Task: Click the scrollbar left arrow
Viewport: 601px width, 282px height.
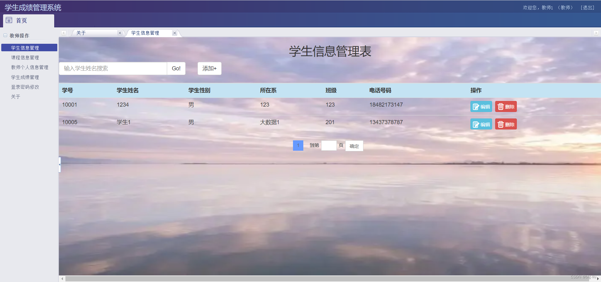Action: click(x=62, y=279)
